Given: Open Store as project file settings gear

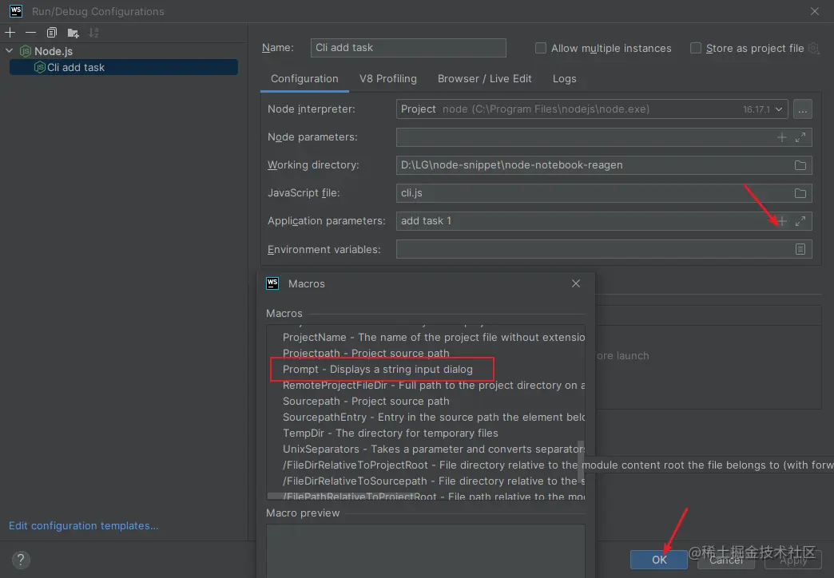Looking at the screenshot, I should coord(814,49).
